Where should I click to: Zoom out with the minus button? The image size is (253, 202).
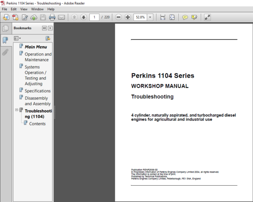coord(118,17)
